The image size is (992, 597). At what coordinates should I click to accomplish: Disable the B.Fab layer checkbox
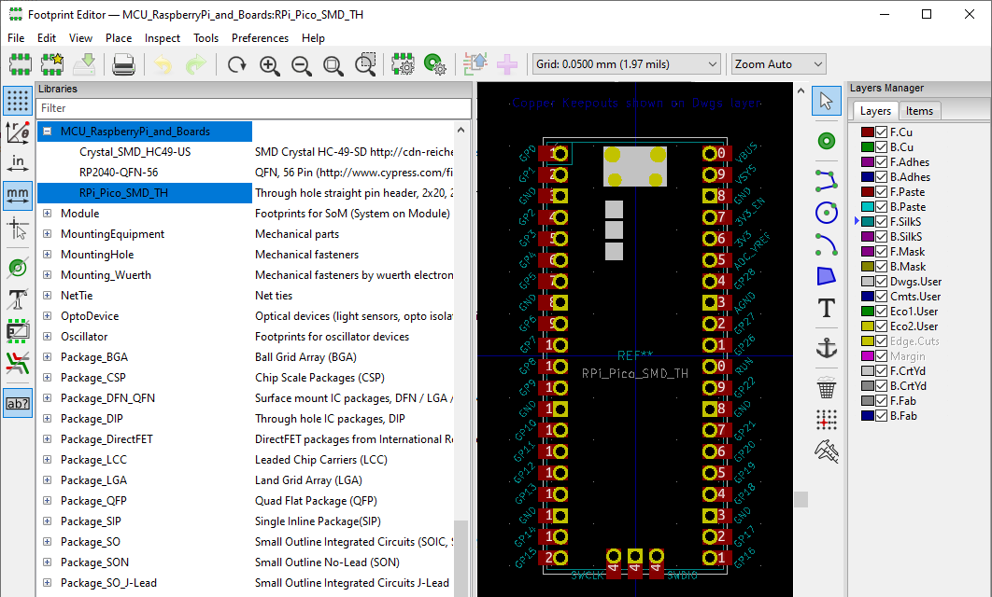pos(882,415)
